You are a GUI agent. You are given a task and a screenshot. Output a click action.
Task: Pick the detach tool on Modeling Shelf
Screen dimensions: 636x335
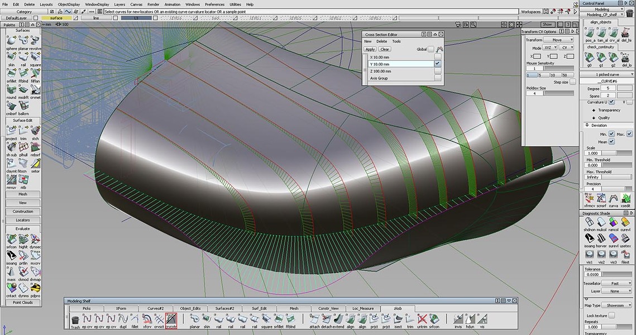coord(326,320)
